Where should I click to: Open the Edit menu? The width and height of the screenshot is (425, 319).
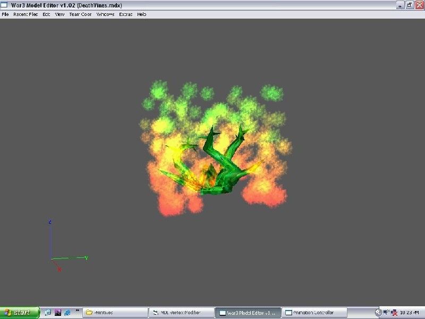pyautogui.click(x=46, y=14)
